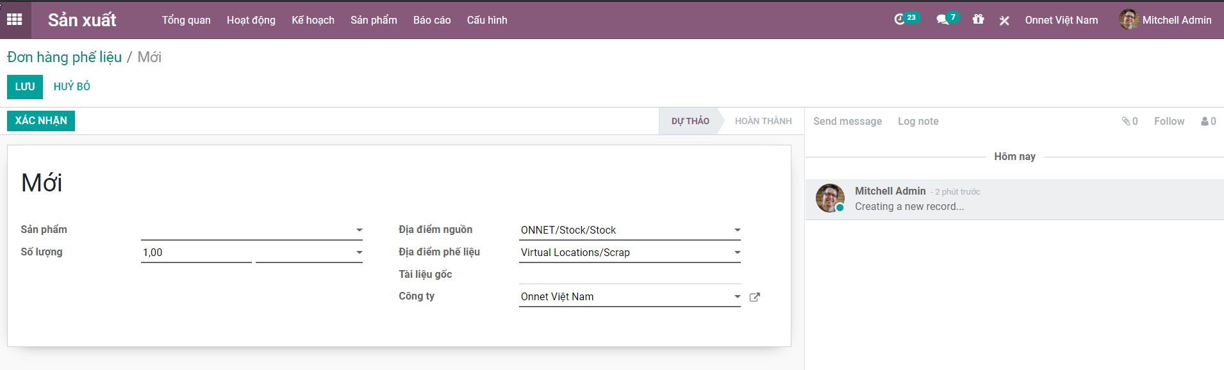Open the activities clock icon with badge 23
Screen dimensions: 1224x370
pyautogui.click(x=900, y=20)
